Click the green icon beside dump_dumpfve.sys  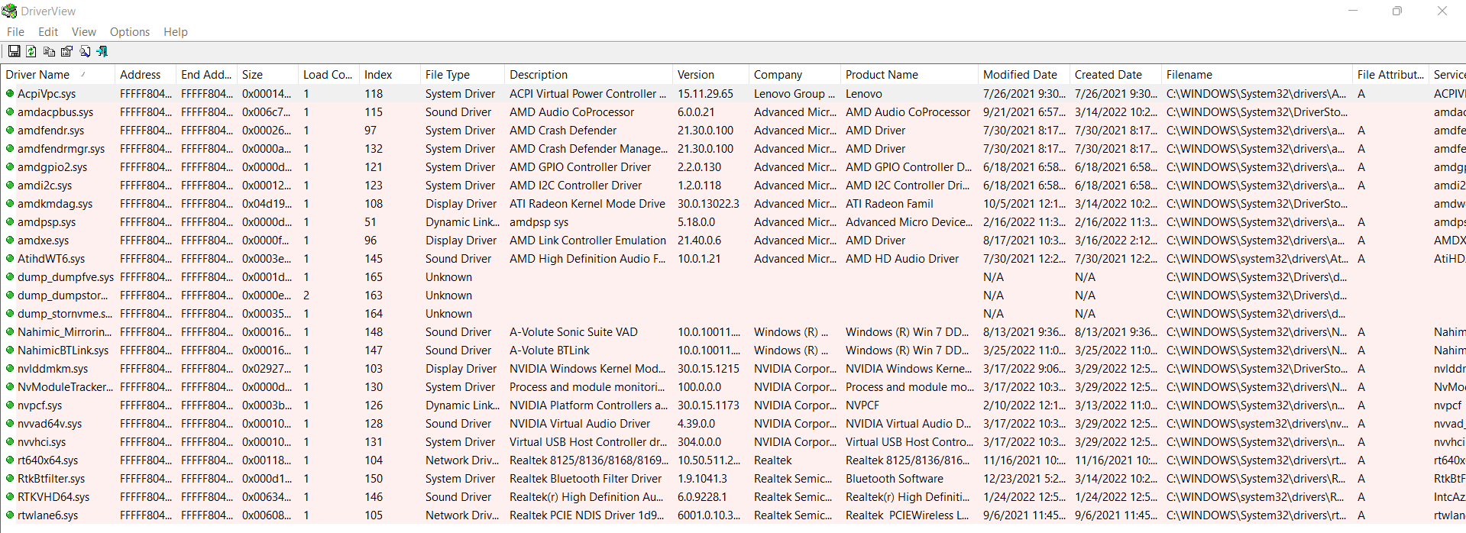[x=10, y=276]
